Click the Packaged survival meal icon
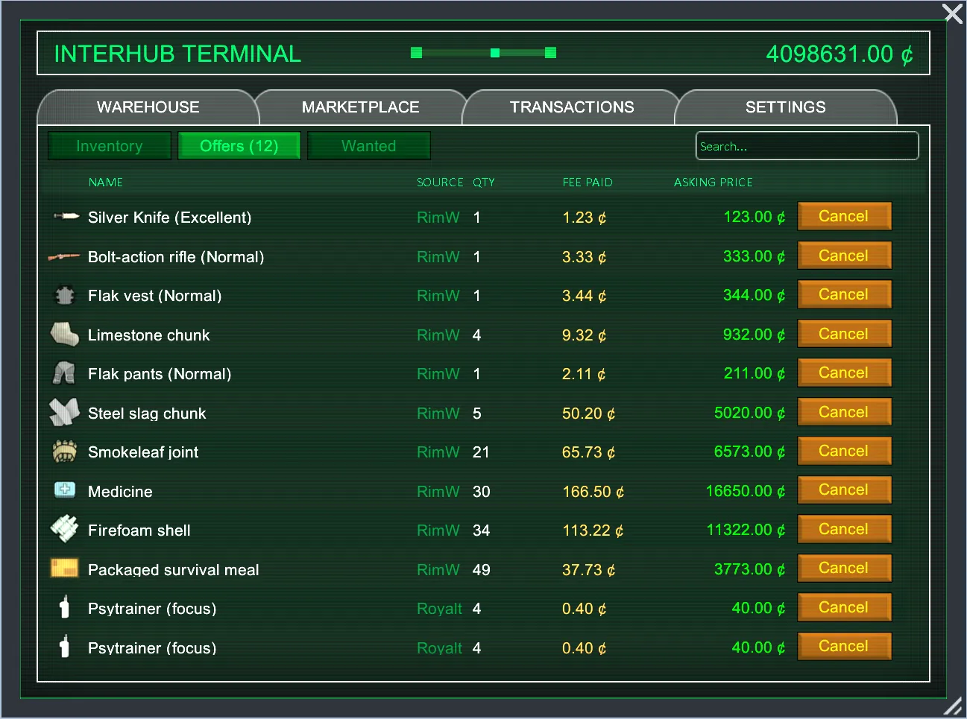 click(x=64, y=568)
